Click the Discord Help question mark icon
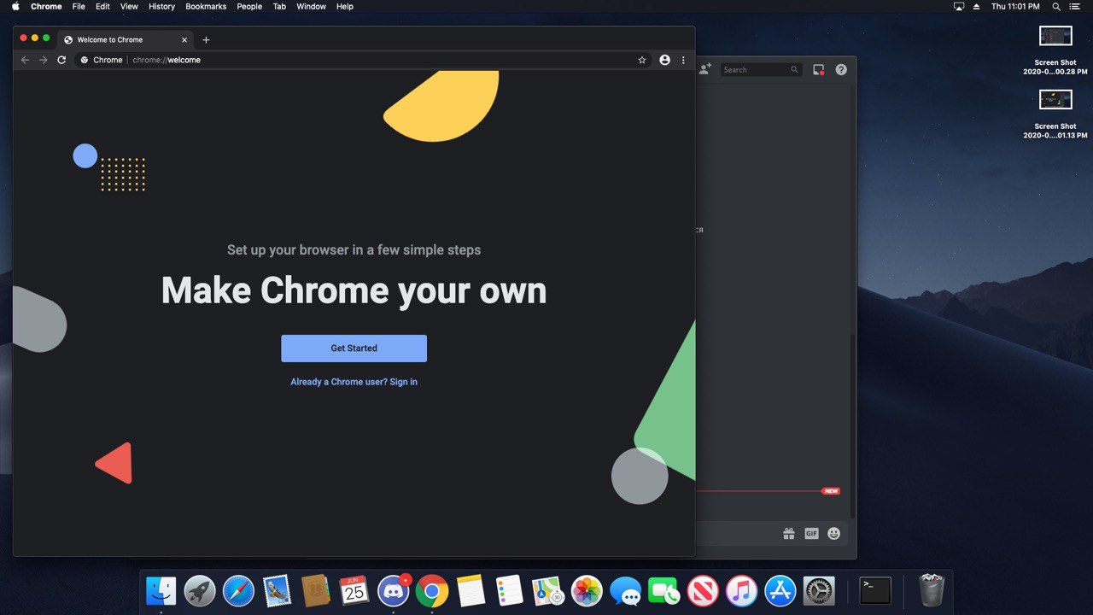The width and height of the screenshot is (1093, 615). [x=841, y=70]
